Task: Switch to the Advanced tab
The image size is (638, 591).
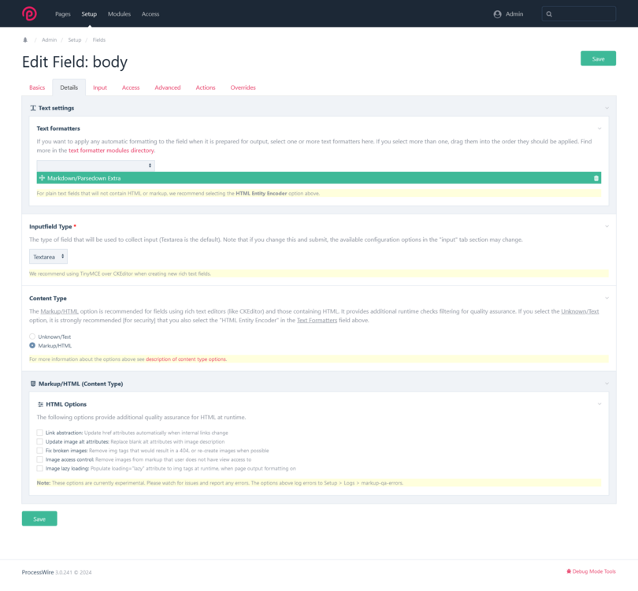Action: click(167, 87)
